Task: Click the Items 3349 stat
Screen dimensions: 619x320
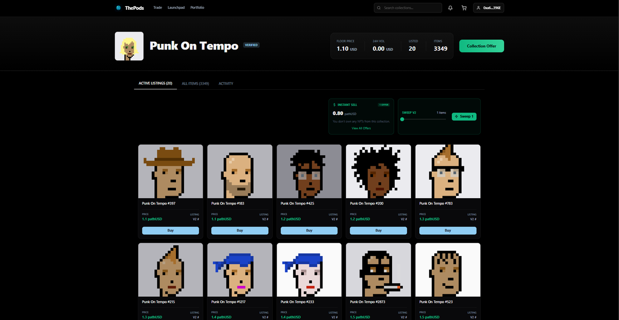Action: 441,46
